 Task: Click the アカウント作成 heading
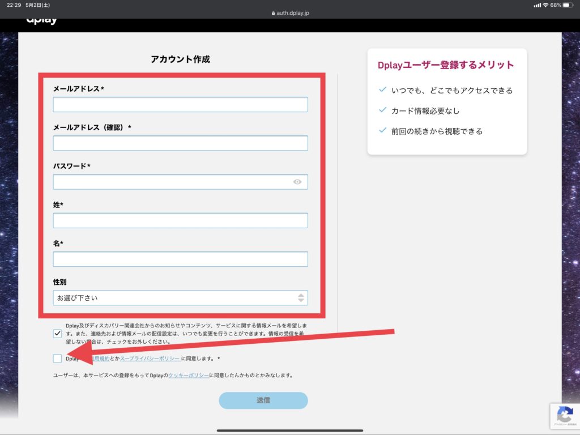(x=180, y=59)
